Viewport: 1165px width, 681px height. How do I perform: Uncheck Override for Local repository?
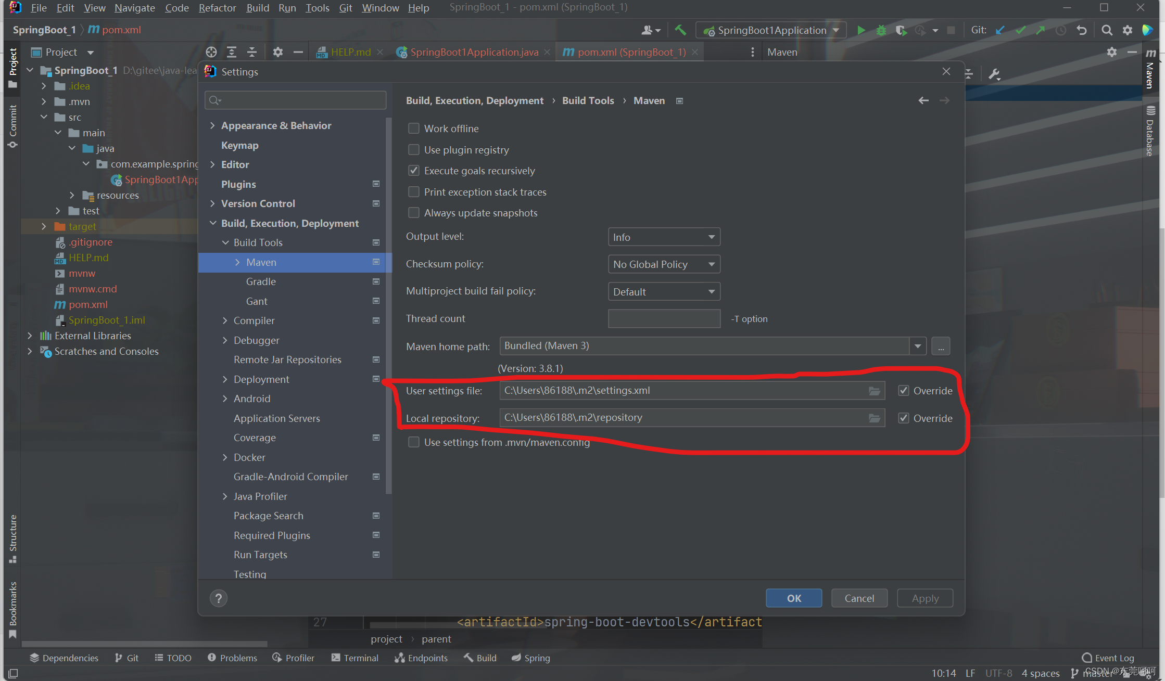904,418
